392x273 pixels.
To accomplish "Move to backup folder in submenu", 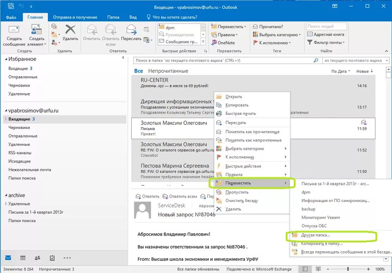I will tap(341, 209).
